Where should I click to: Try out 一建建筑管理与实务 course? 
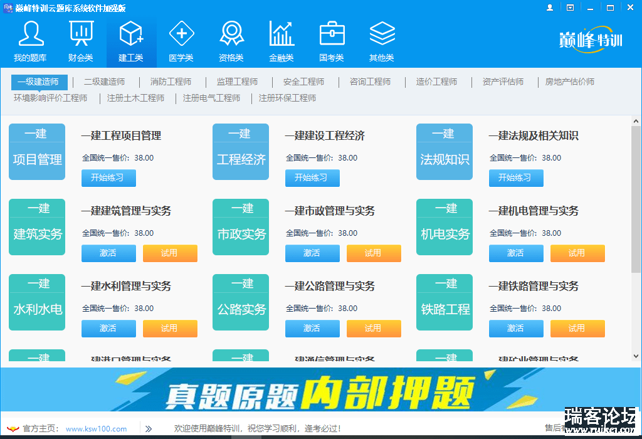170,253
